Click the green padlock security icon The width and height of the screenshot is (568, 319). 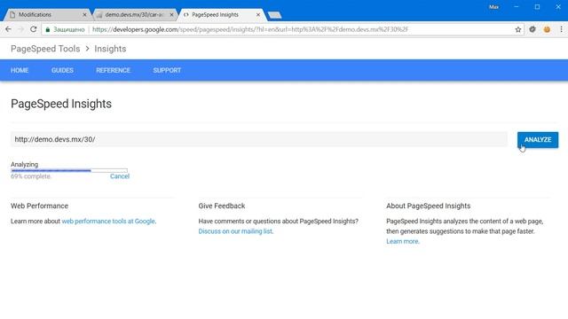(x=47, y=29)
